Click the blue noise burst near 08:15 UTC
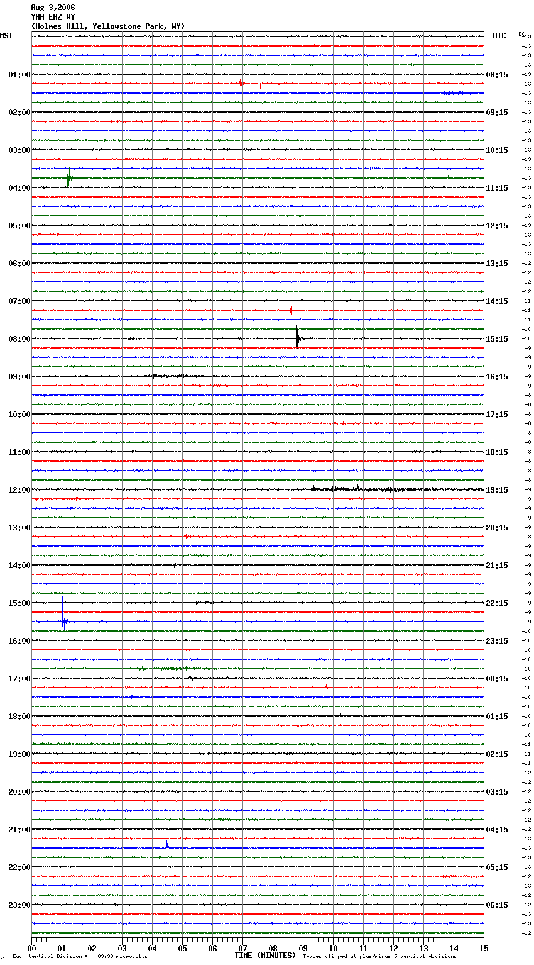Viewport: 534px width, 965px height. tap(454, 93)
